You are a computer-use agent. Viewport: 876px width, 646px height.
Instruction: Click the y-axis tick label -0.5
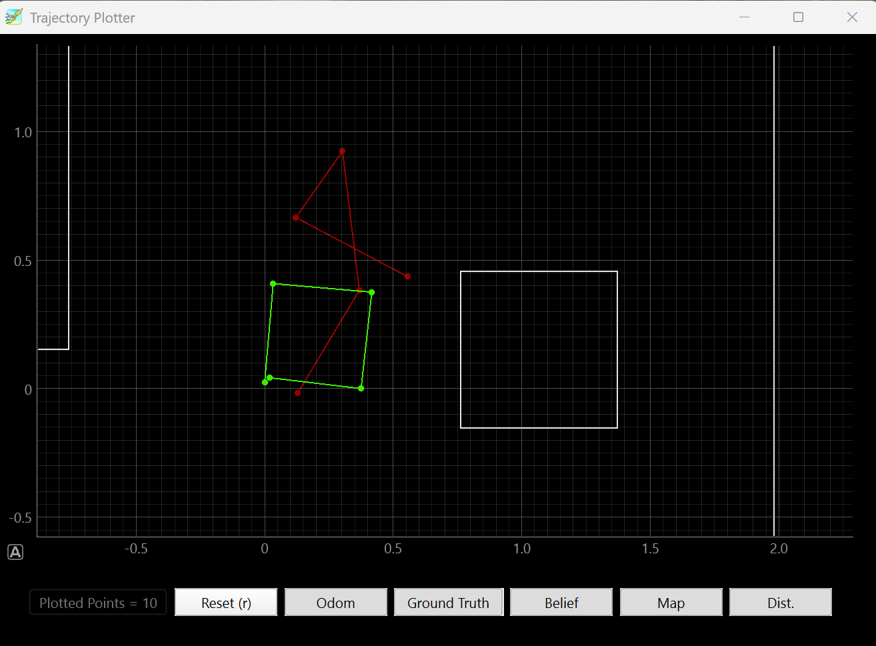click(x=20, y=518)
